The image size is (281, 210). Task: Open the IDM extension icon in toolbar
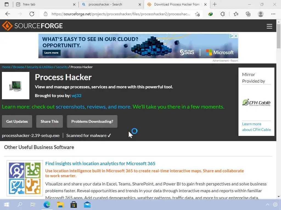point(210,14)
